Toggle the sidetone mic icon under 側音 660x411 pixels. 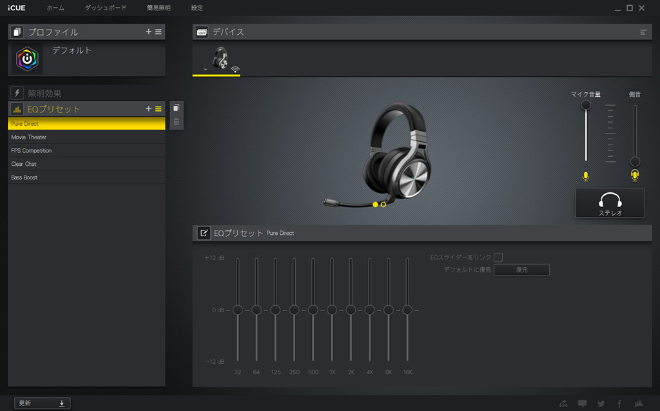click(635, 176)
